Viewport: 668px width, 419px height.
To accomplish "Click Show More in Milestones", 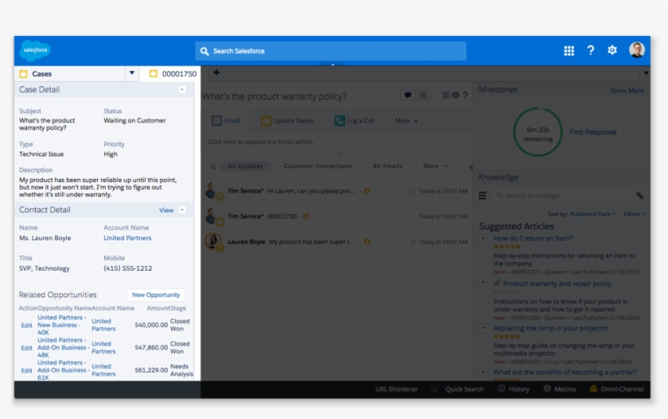I will pos(626,90).
